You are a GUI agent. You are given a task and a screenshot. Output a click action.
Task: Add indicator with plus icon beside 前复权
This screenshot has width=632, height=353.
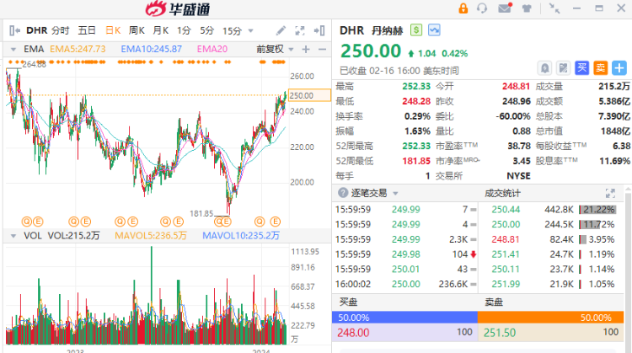(x=306, y=49)
